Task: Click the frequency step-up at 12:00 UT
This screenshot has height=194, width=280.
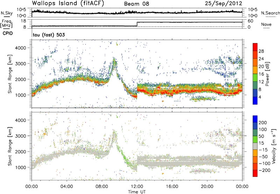Action: (x=137, y=24)
